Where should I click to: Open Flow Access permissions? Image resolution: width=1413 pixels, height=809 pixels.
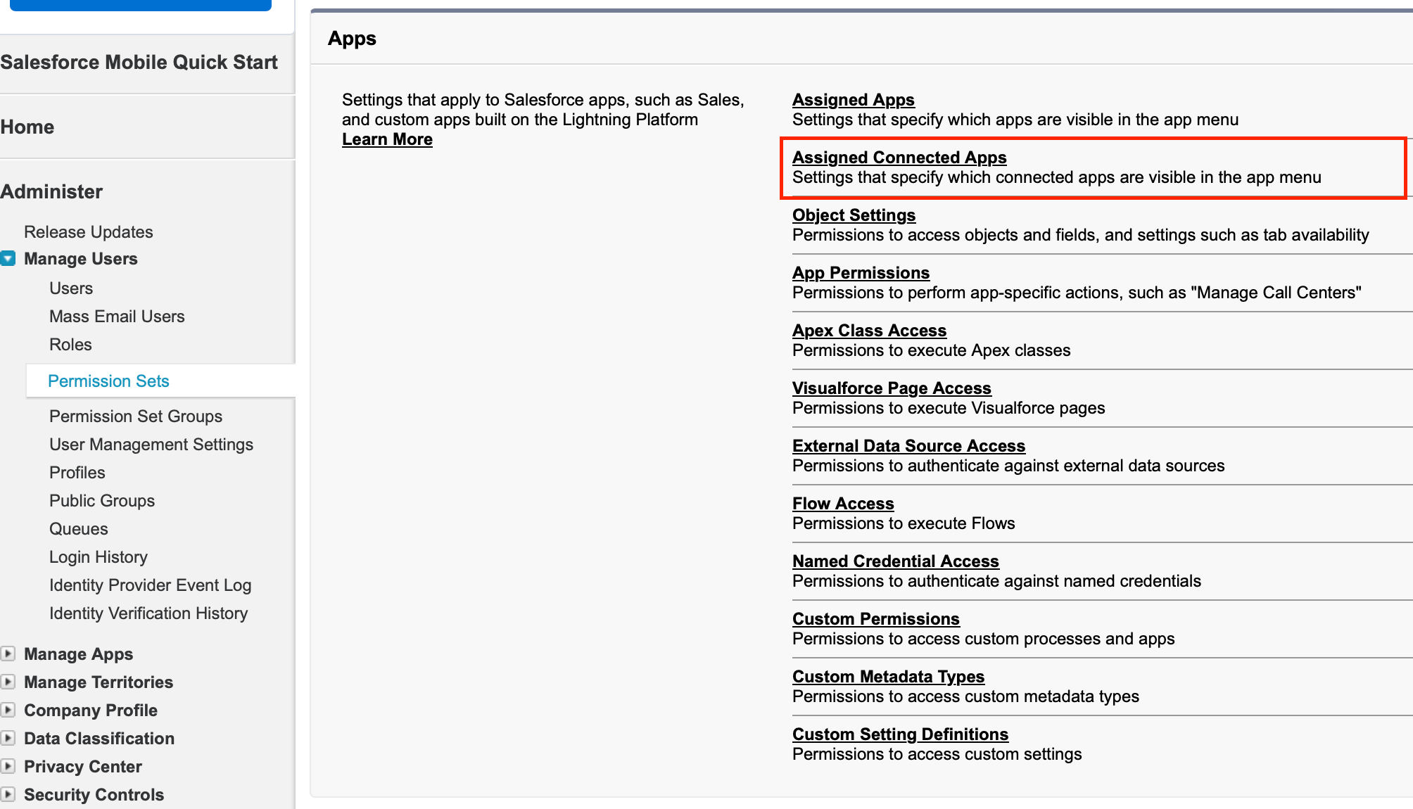click(x=842, y=504)
